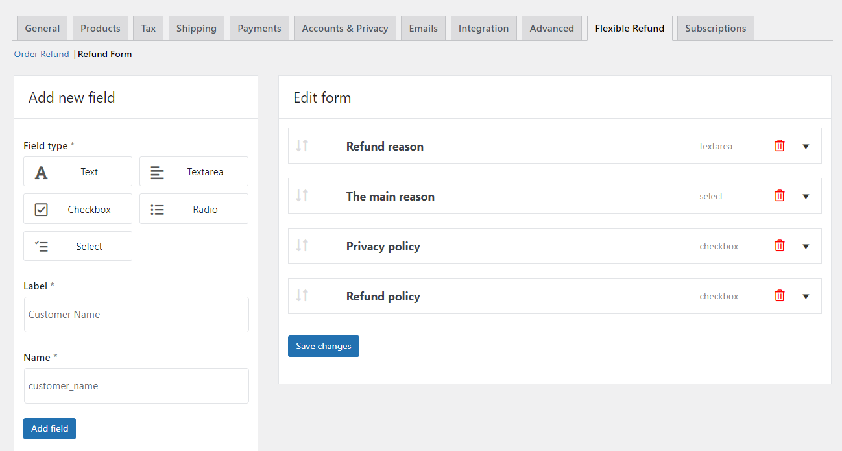Image resolution: width=842 pixels, height=451 pixels.
Task: Expand The main reason field settings
Action: click(806, 197)
